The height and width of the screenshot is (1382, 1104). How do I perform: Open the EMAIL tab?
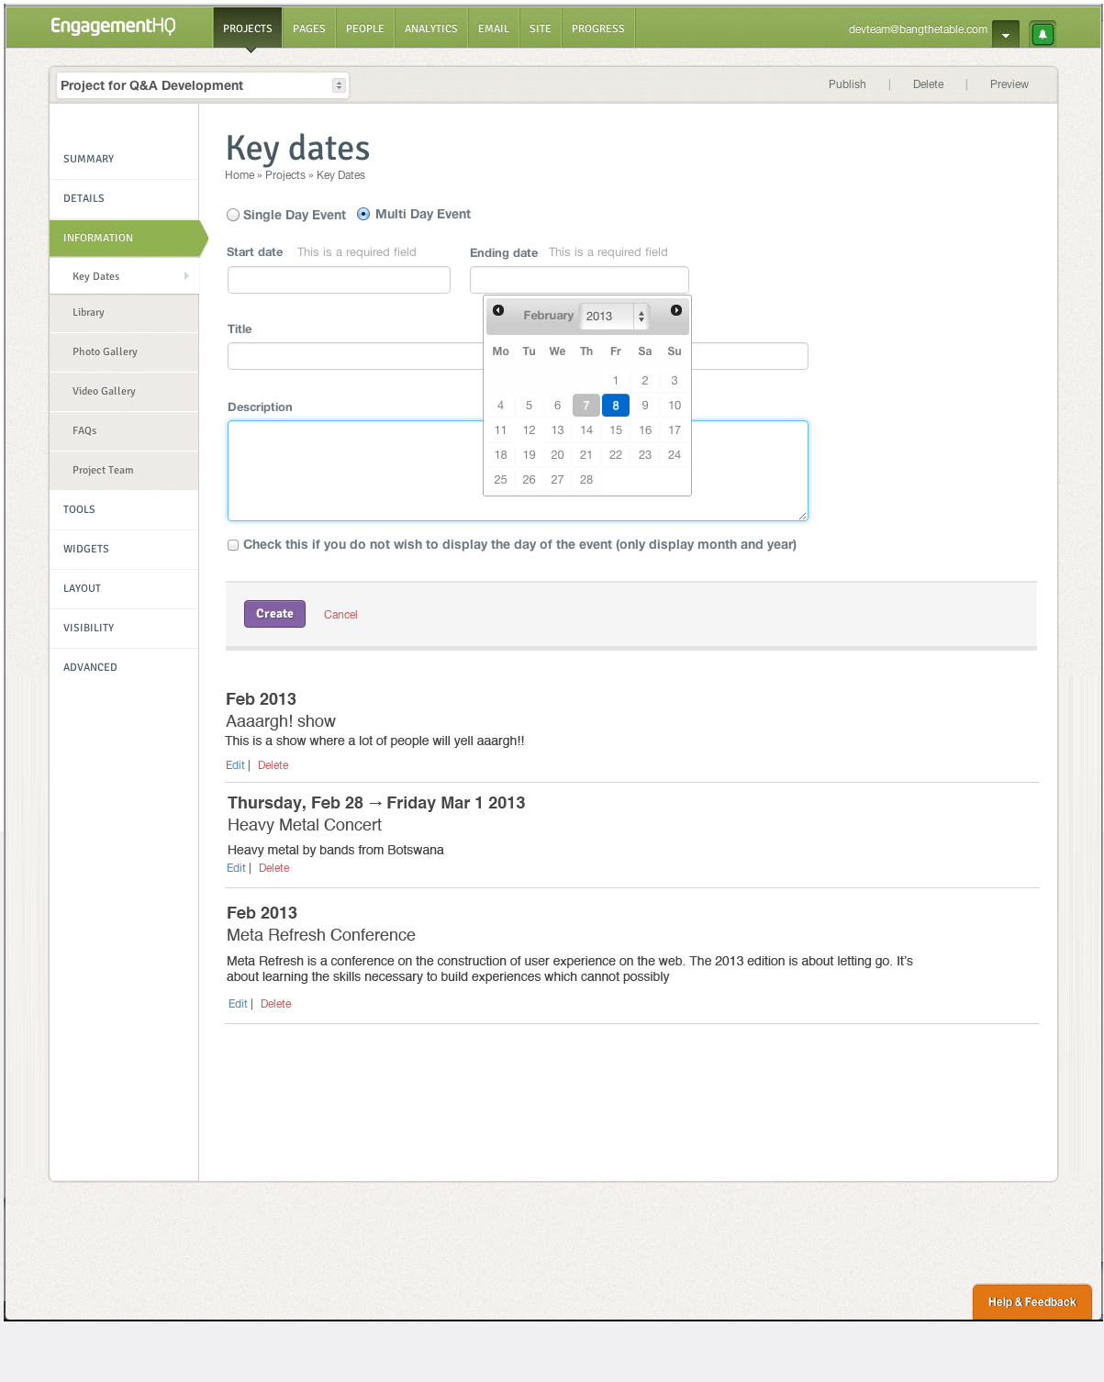point(494,28)
